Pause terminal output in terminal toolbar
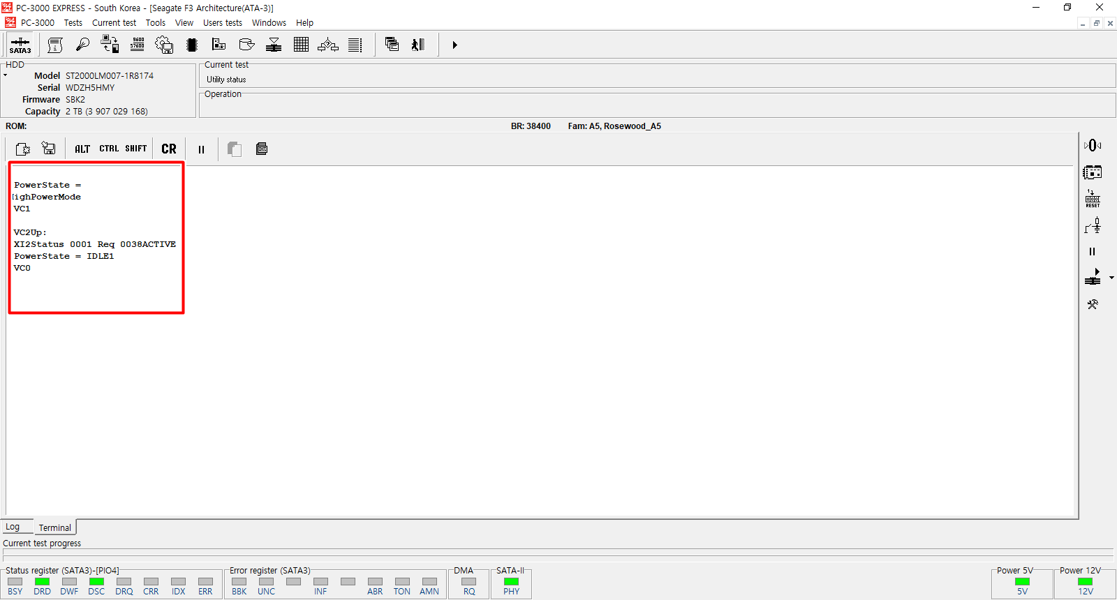This screenshot has height=600, width=1117. [201, 149]
